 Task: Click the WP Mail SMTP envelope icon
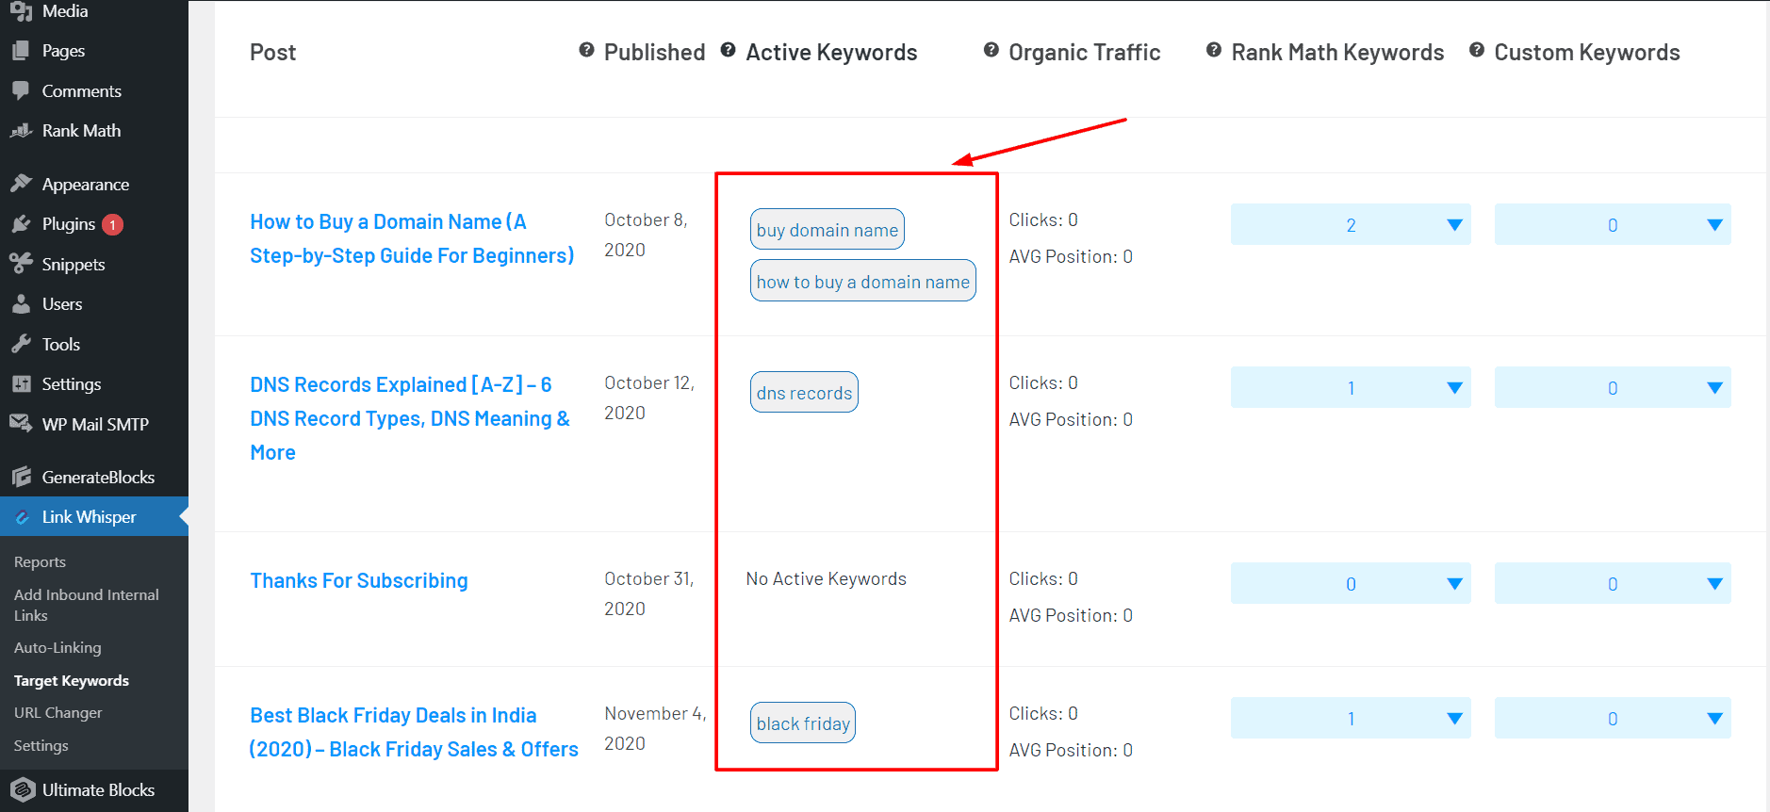coord(21,424)
